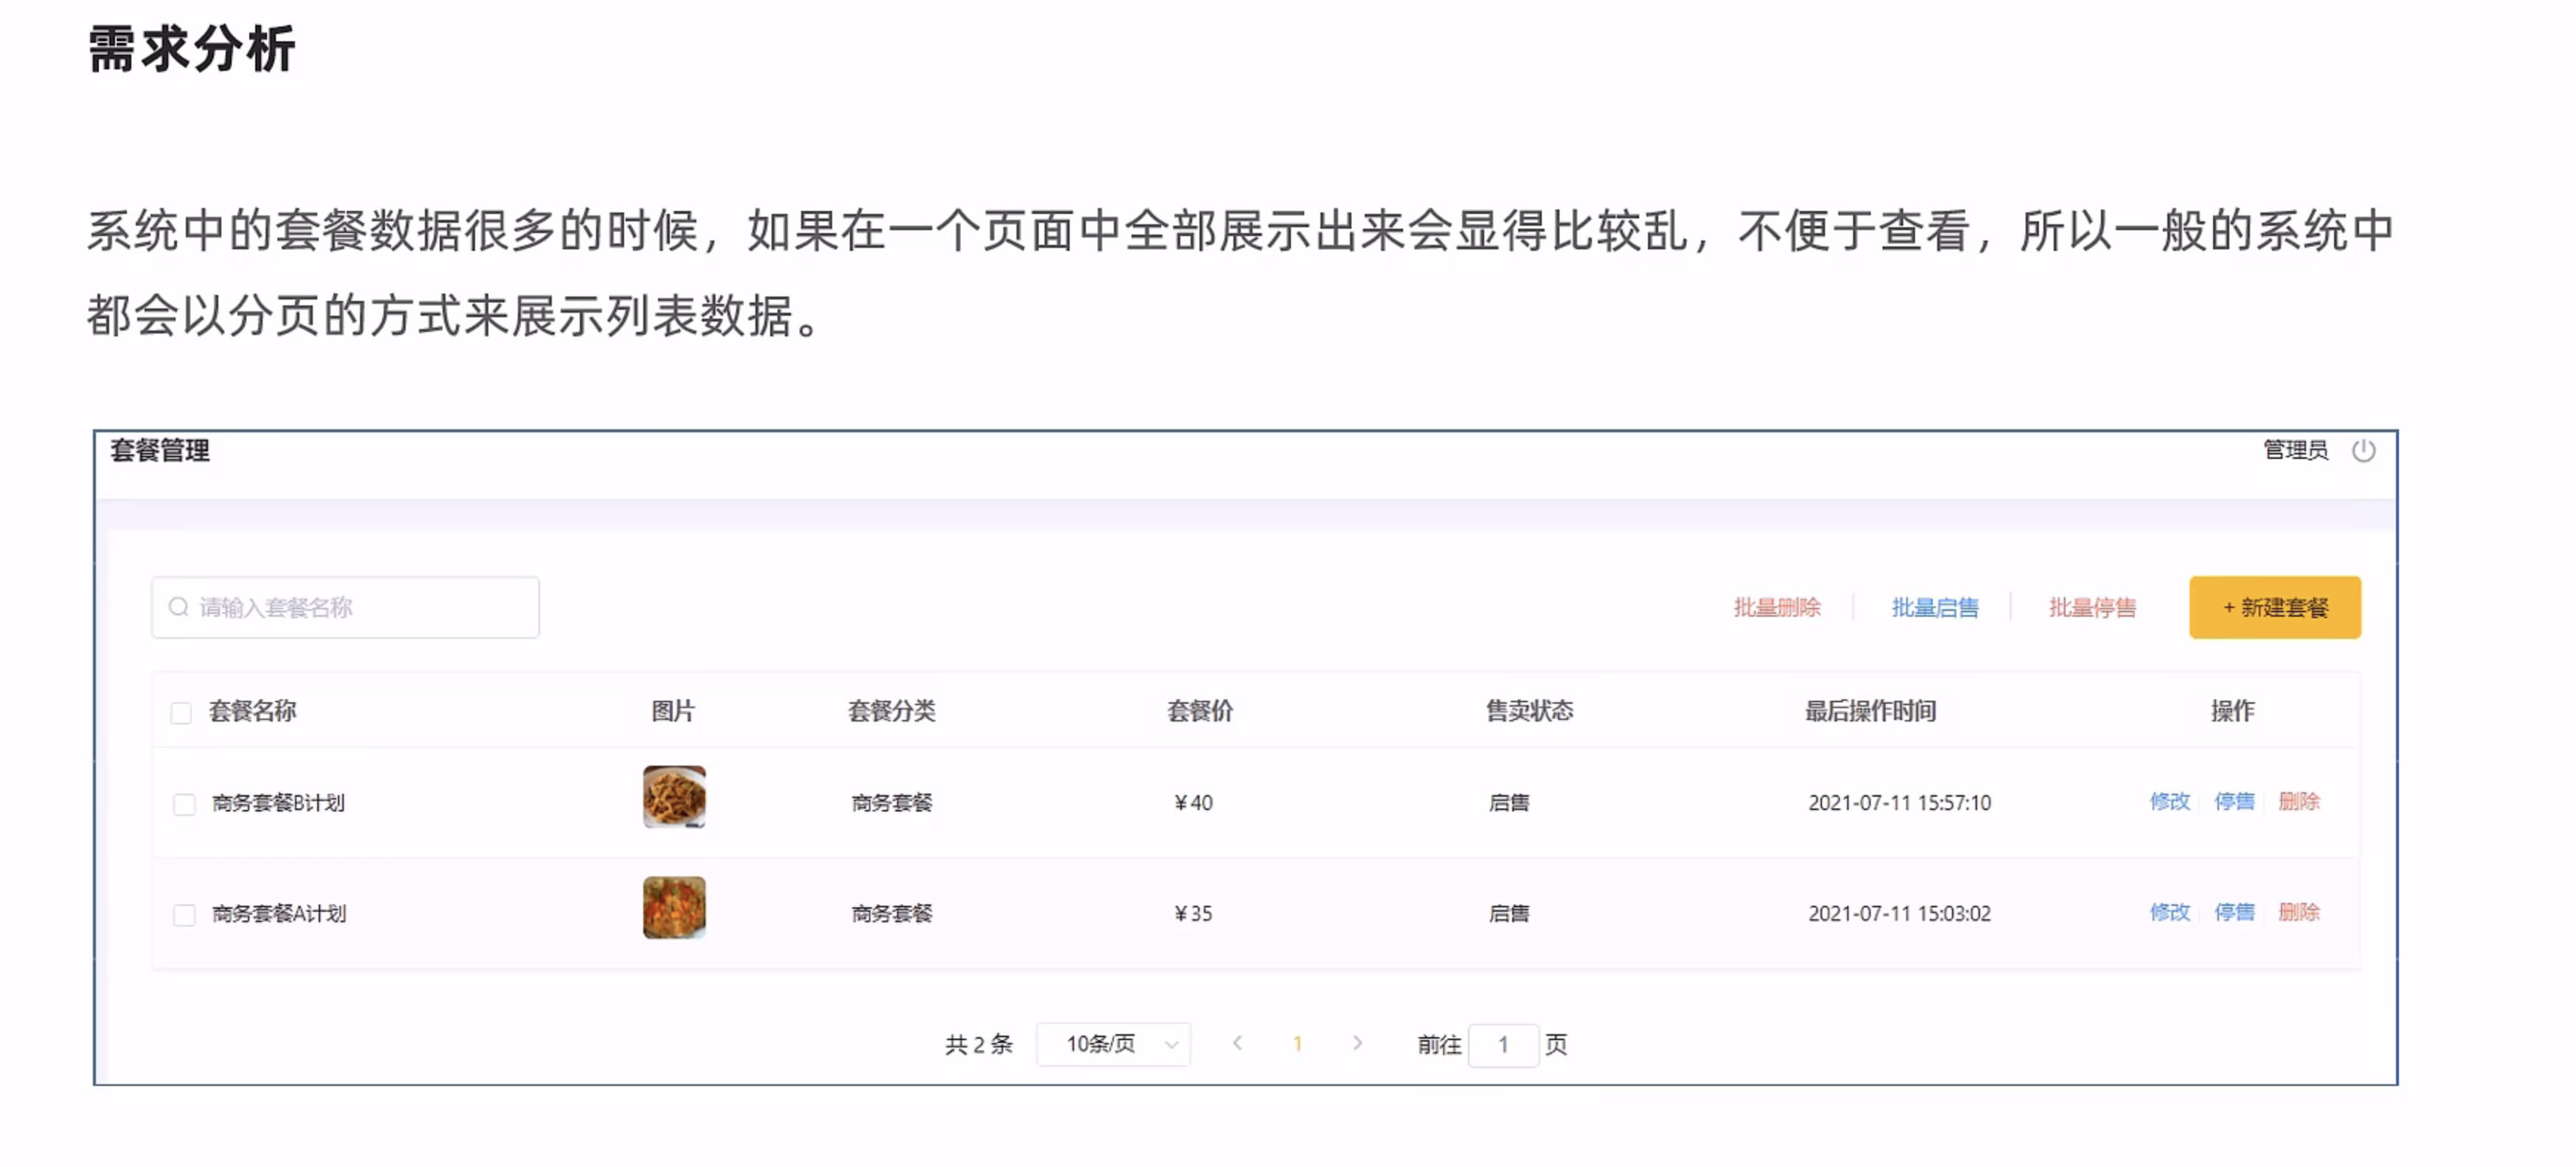Click 删除 for 商务套餐B计划

[x=2298, y=801]
